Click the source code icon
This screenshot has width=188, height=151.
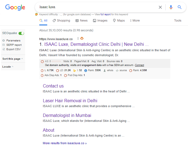pos(117,71)
